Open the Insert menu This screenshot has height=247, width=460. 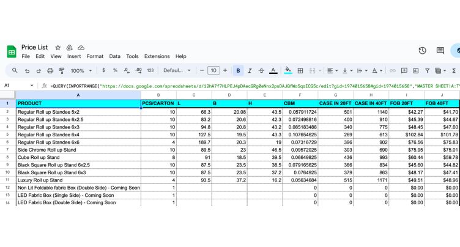coord(74,56)
